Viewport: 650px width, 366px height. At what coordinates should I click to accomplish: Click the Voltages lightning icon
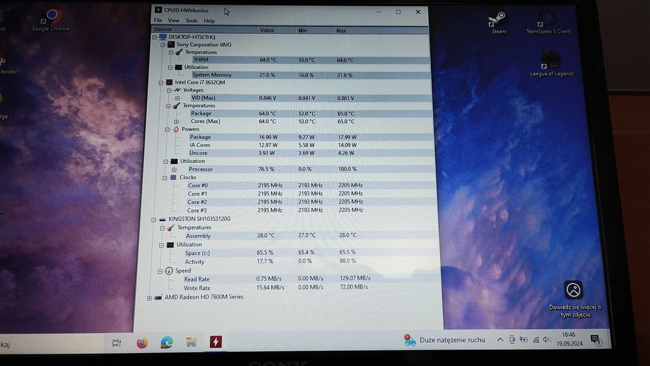coord(177,90)
